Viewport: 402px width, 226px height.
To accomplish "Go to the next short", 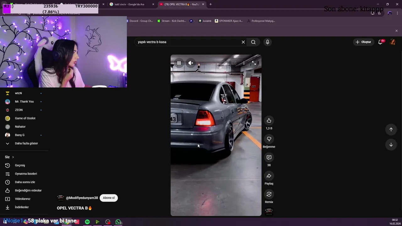I will [x=391, y=144].
